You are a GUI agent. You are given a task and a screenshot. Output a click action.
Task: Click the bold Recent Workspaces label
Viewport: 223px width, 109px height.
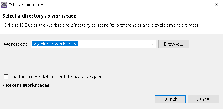[28, 85]
